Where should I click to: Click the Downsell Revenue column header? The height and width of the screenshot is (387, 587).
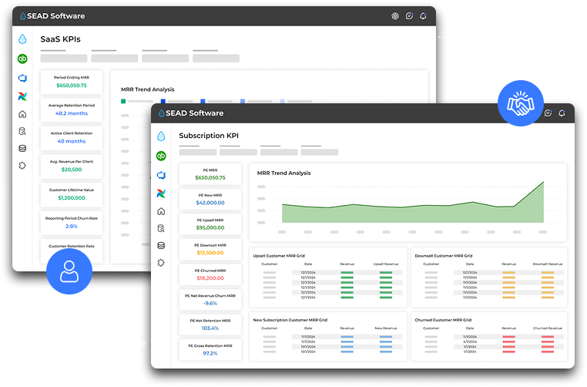click(x=547, y=264)
